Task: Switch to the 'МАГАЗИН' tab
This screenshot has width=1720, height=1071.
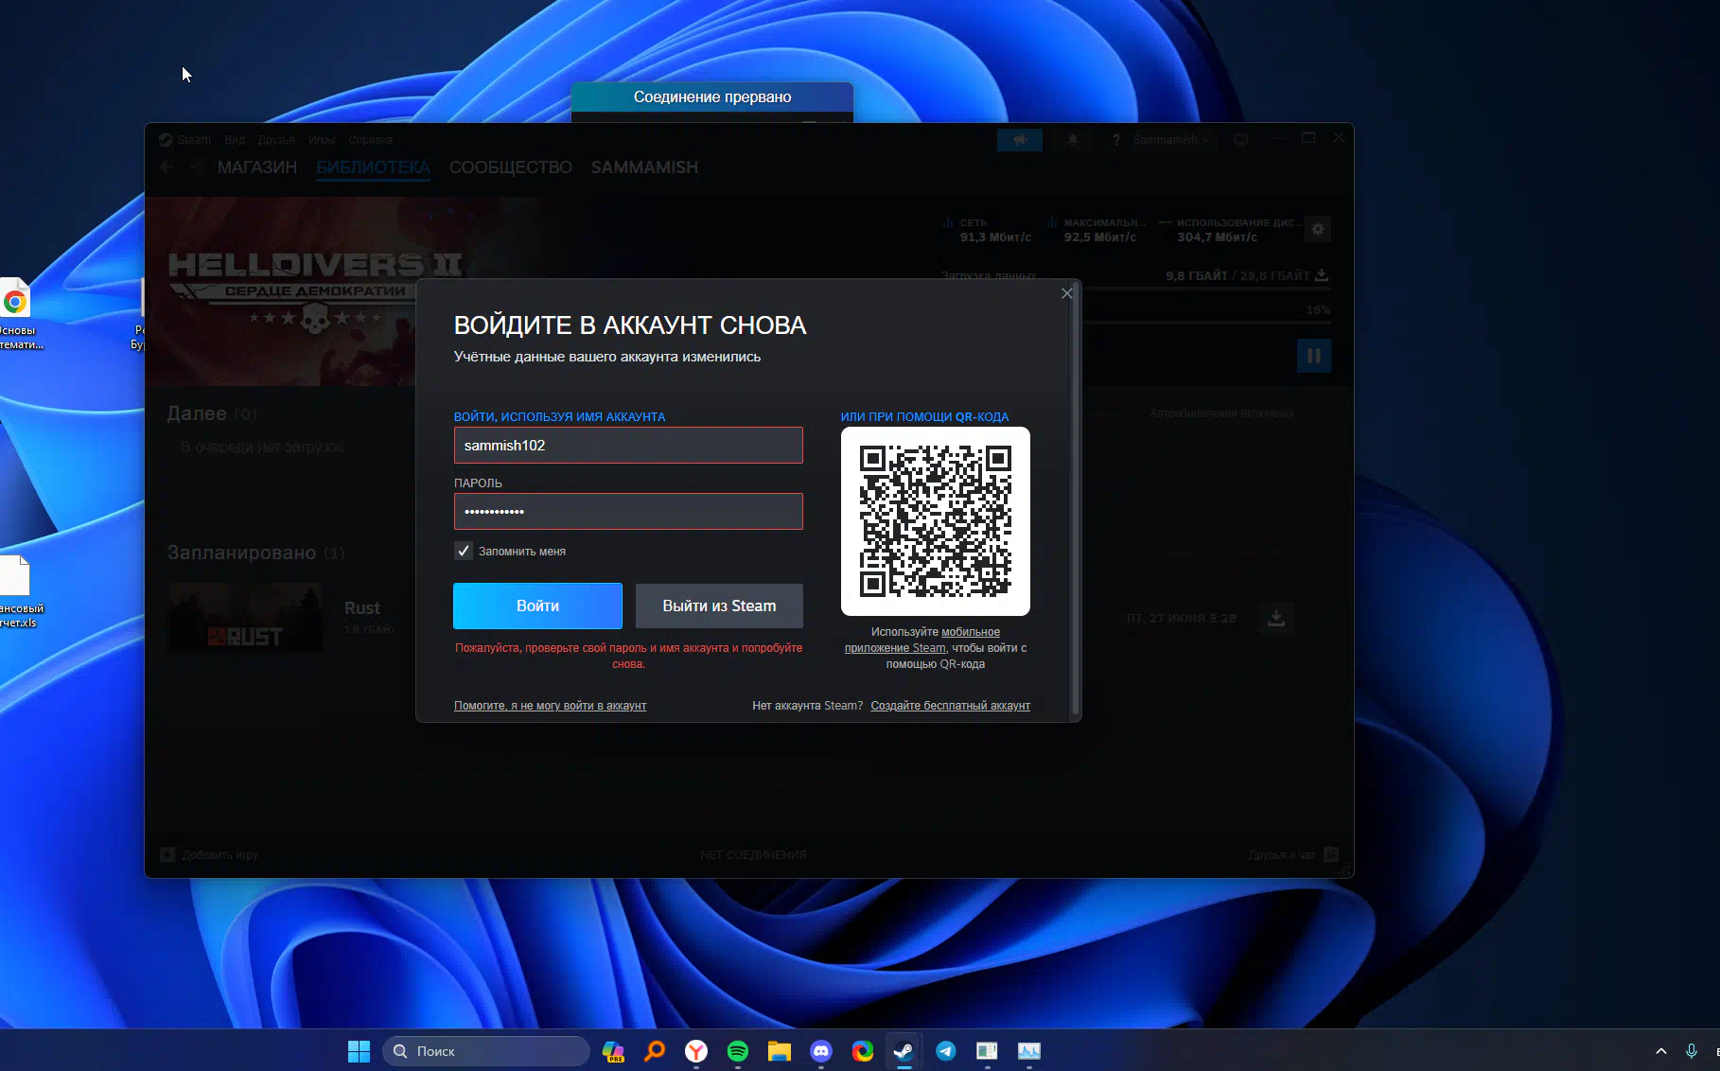Action: pos(257,167)
